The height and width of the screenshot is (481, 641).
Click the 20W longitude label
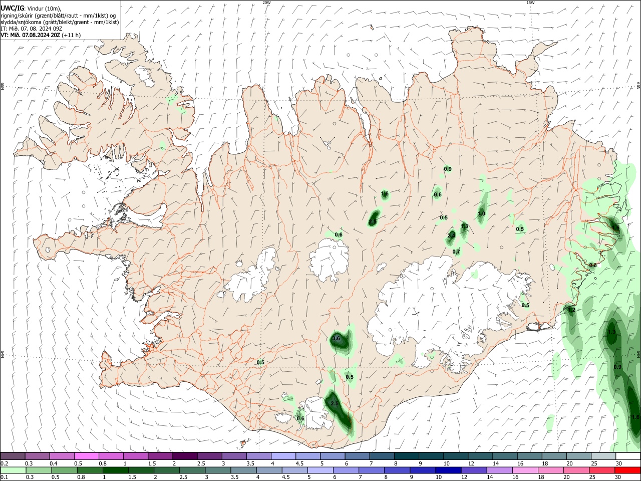(266, 3)
